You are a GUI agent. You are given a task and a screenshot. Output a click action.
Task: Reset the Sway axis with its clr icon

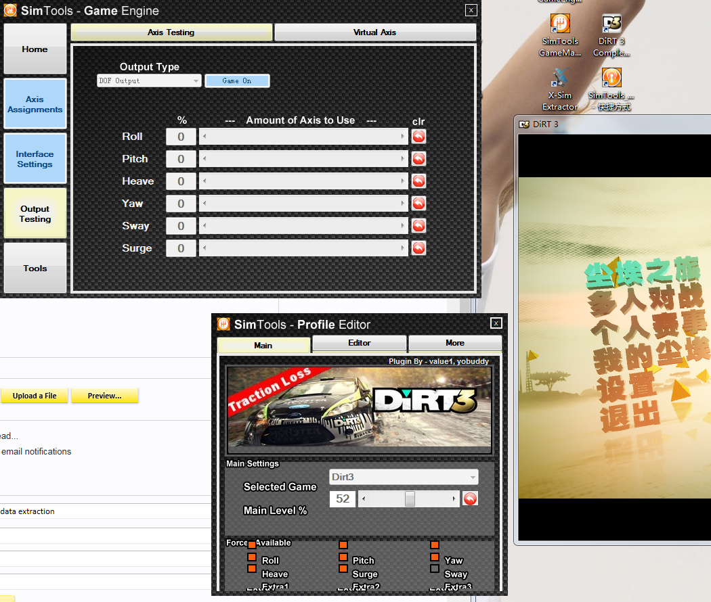click(x=418, y=225)
